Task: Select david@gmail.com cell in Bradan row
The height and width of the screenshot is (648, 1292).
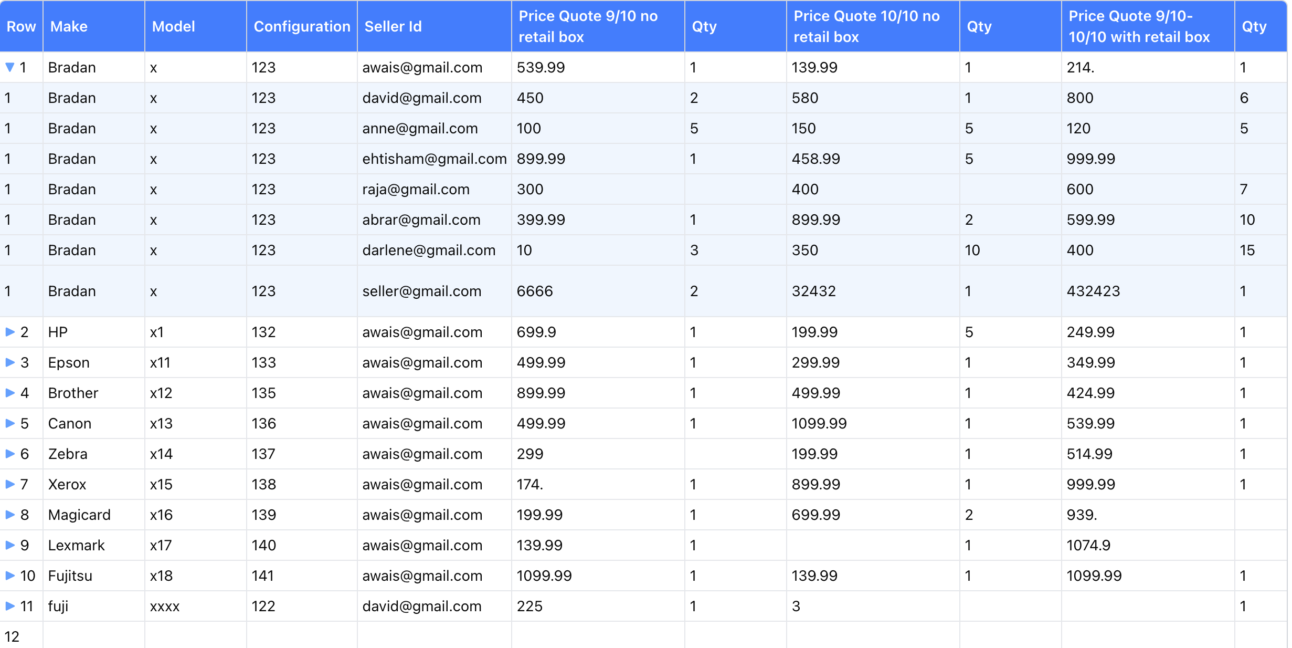Action: pos(435,98)
